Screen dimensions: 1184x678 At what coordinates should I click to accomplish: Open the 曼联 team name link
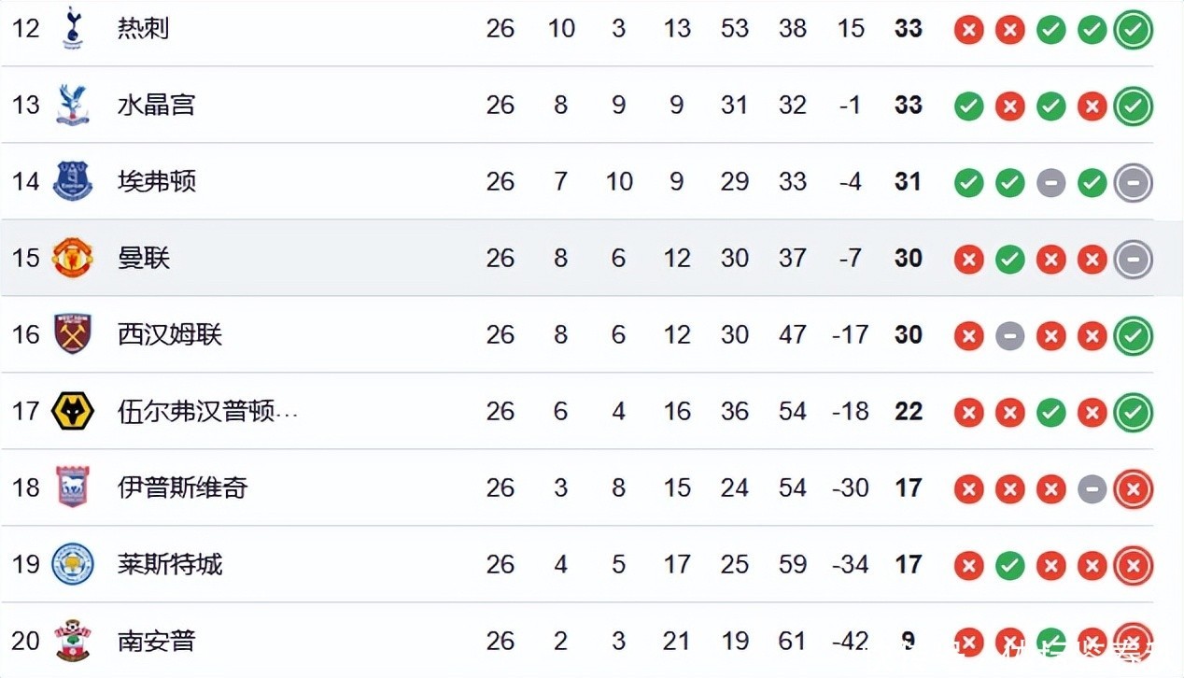click(143, 258)
